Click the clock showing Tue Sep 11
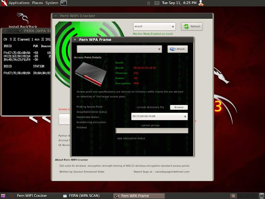Screen dimensions: 265x199 [179, 3]
